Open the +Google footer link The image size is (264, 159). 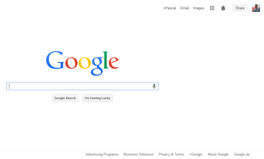click(196, 154)
